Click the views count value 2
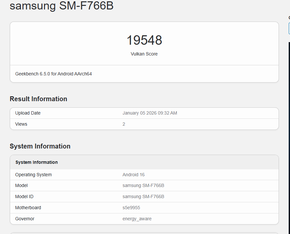This screenshot has width=290, height=234. point(124,124)
